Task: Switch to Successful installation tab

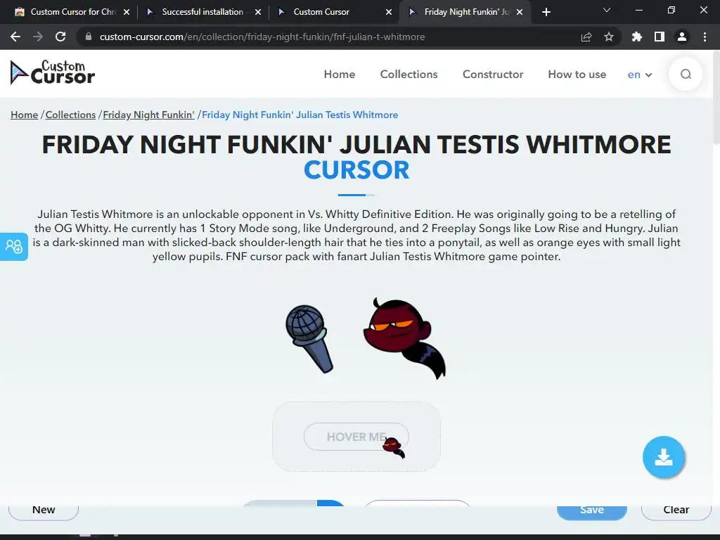Action: 202,12
